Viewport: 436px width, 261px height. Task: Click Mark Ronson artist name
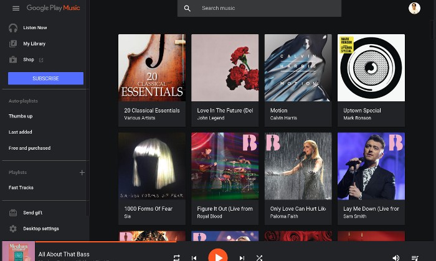(x=357, y=118)
